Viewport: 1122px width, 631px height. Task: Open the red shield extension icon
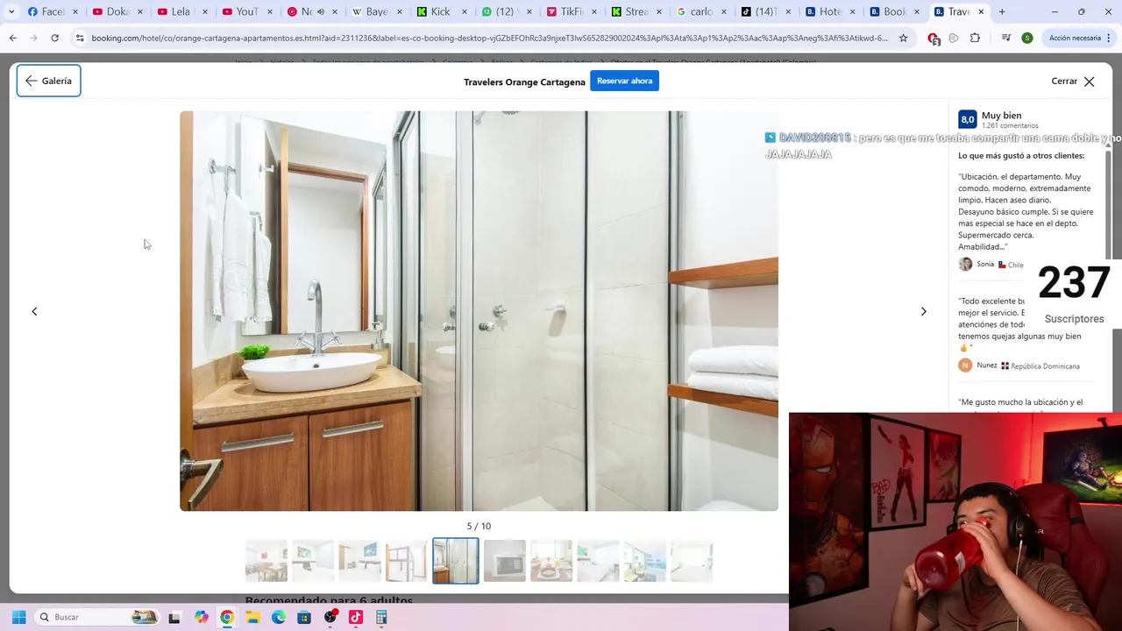(x=934, y=39)
